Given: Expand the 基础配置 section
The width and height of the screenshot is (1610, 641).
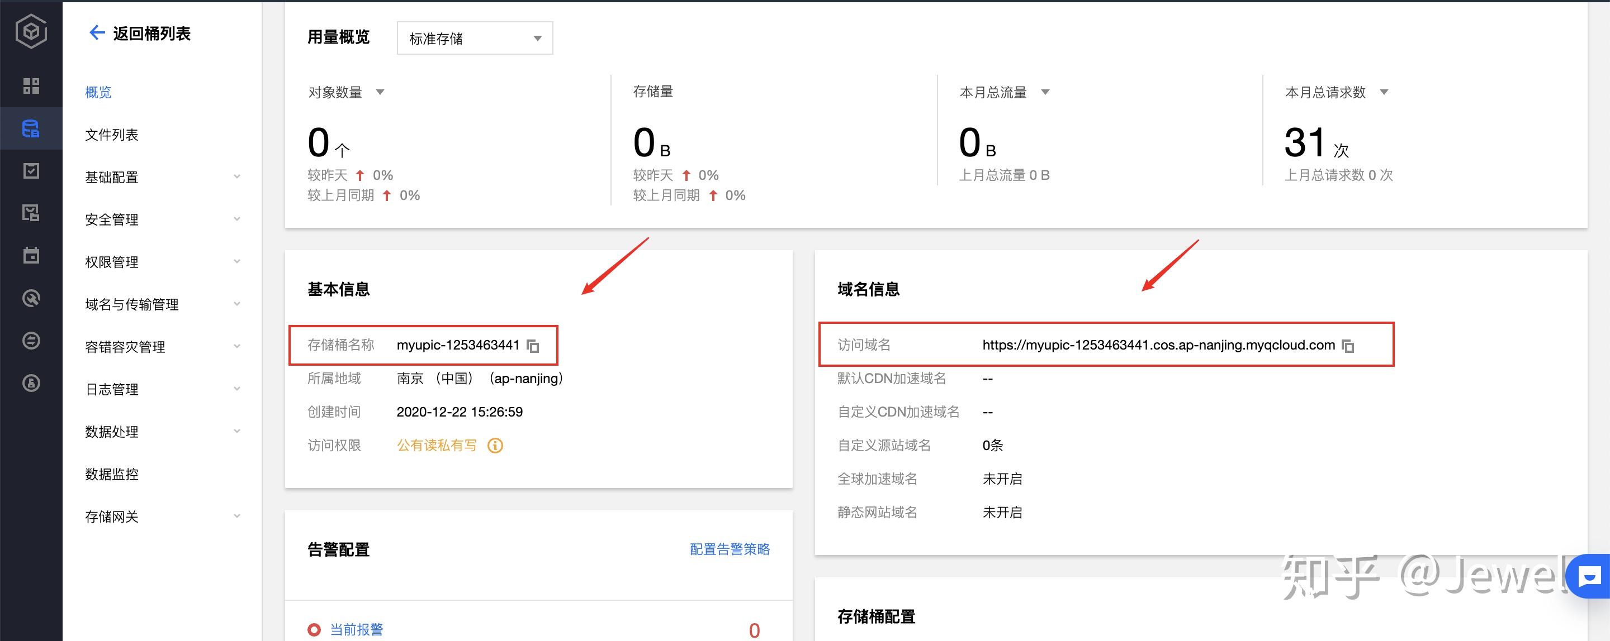Looking at the screenshot, I should pos(113,176).
